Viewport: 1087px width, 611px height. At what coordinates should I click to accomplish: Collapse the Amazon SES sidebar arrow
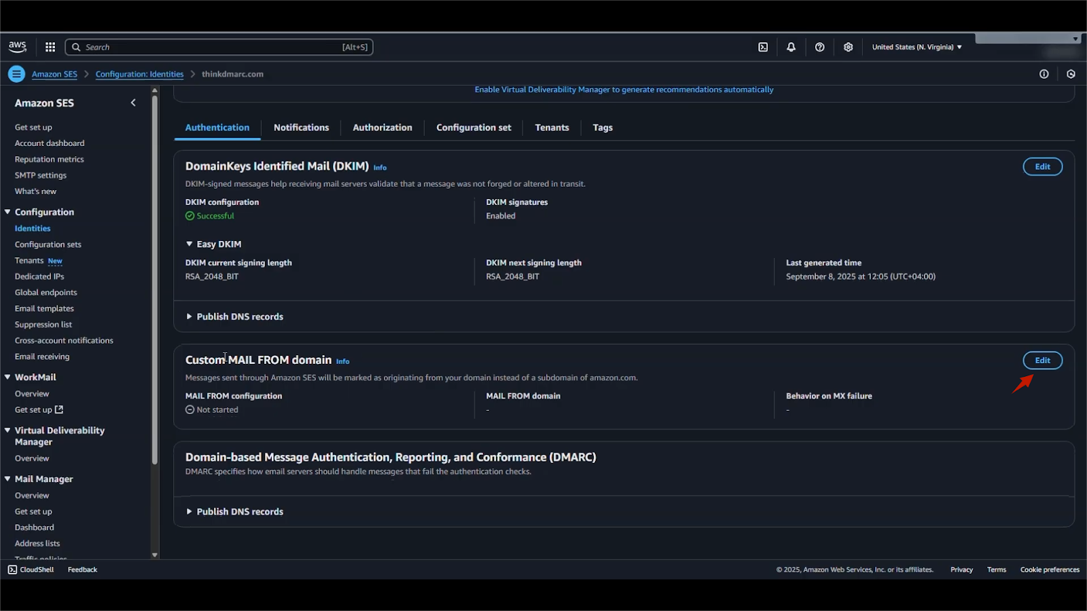[x=133, y=103]
